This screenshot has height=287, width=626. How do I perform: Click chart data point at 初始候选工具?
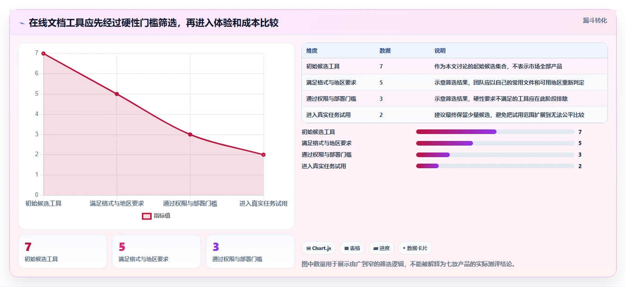(43, 54)
